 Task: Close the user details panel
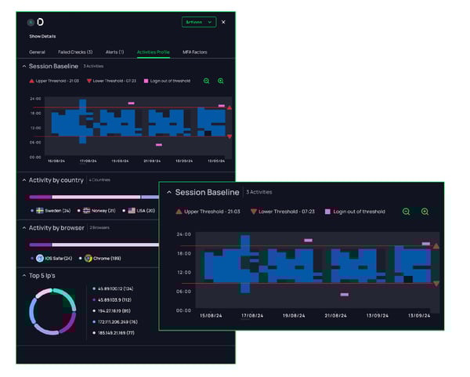pos(223,22)
